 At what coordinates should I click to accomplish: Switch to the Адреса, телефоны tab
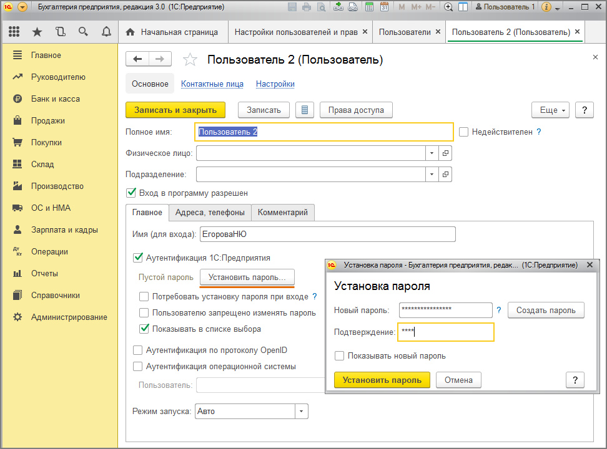210,212
